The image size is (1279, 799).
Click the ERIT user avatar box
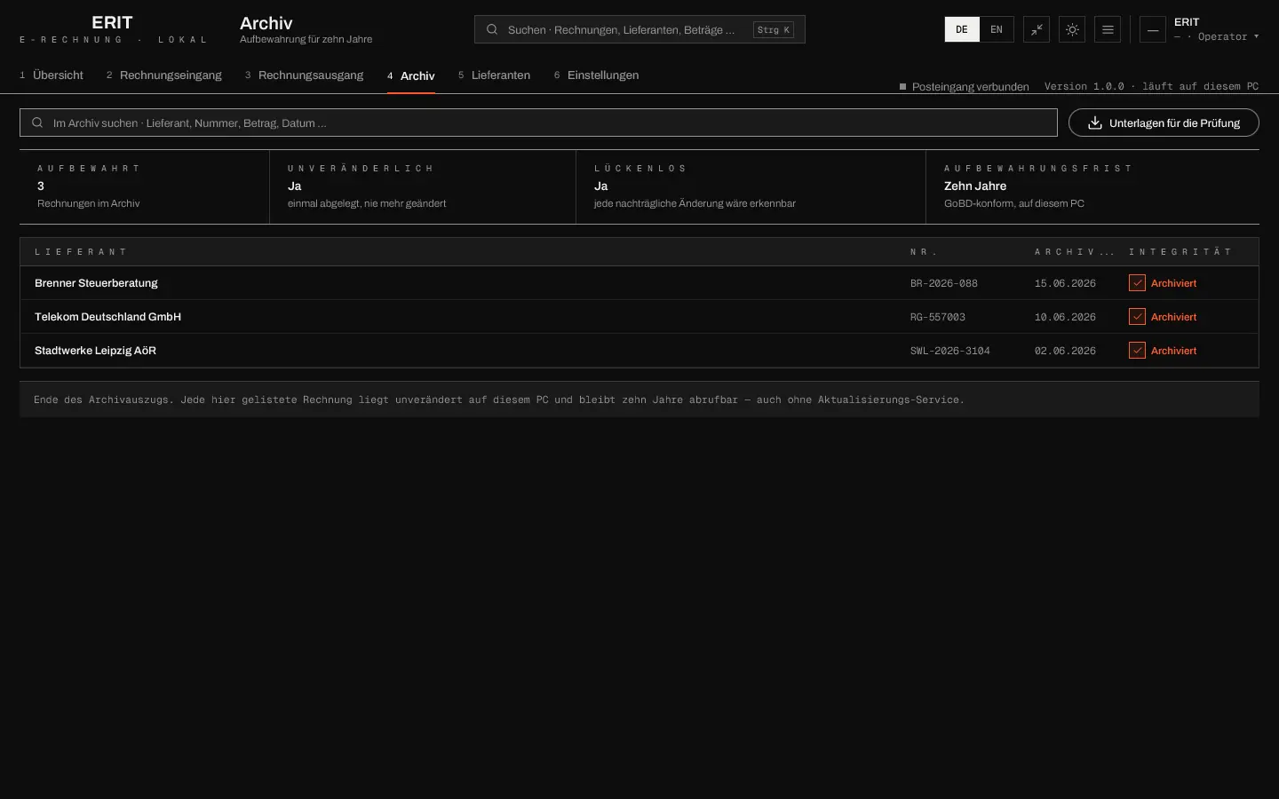click(x=1153, y=29)
